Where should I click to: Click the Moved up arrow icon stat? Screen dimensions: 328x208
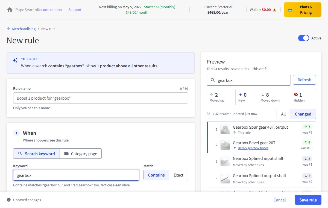coord(212,95)
